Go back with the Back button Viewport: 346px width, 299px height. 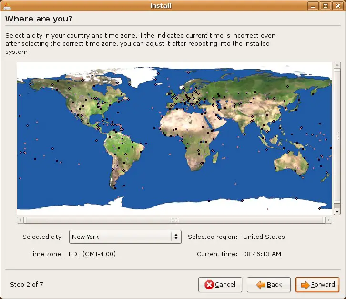[x=268, y=285]
